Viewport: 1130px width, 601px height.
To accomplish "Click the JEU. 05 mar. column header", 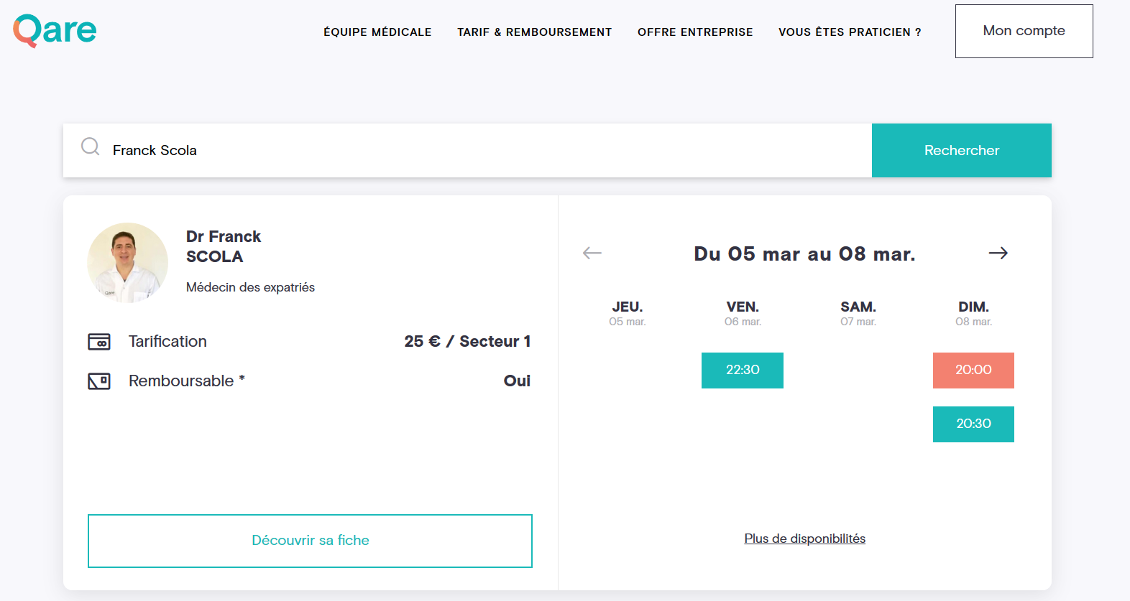I will point(628,314).
